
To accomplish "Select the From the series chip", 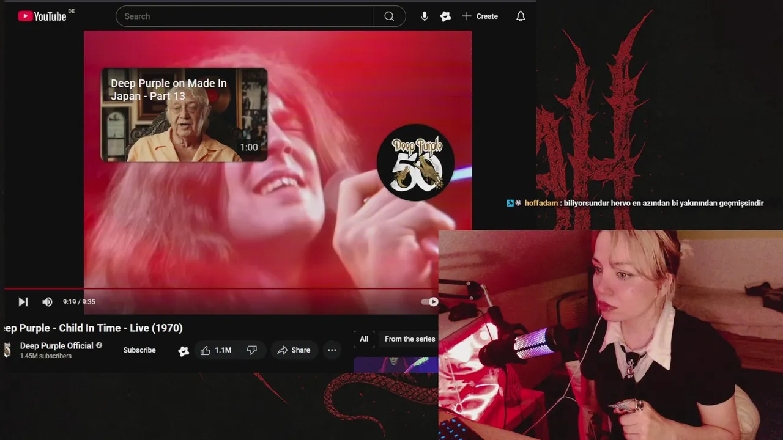I will 409,339.
